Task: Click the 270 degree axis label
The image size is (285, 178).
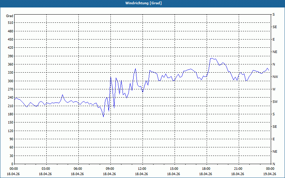Action: click(x=11, y=89)
